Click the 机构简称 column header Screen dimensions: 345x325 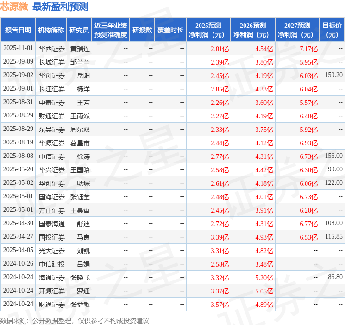51,30
